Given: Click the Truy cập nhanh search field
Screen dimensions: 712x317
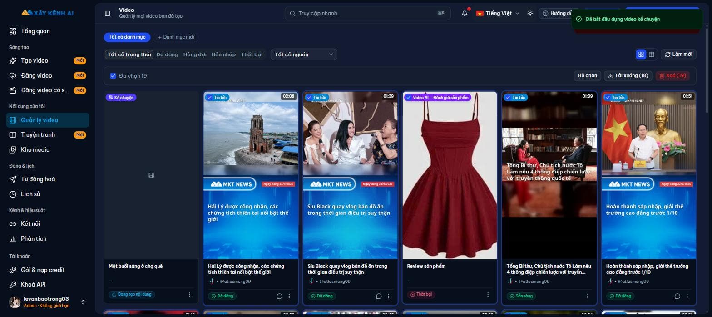Looking at the screenshot, I should [368, 13].
